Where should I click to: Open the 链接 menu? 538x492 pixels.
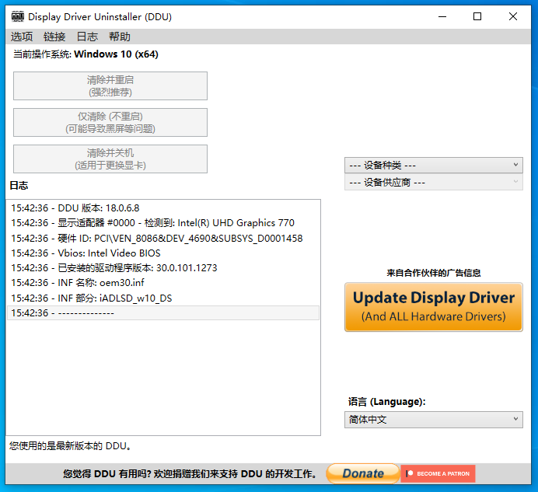tap(54, 37)
